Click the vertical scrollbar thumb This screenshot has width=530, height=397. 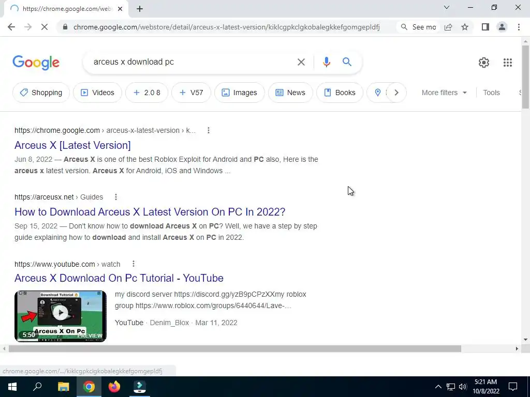tap(525, 77)
